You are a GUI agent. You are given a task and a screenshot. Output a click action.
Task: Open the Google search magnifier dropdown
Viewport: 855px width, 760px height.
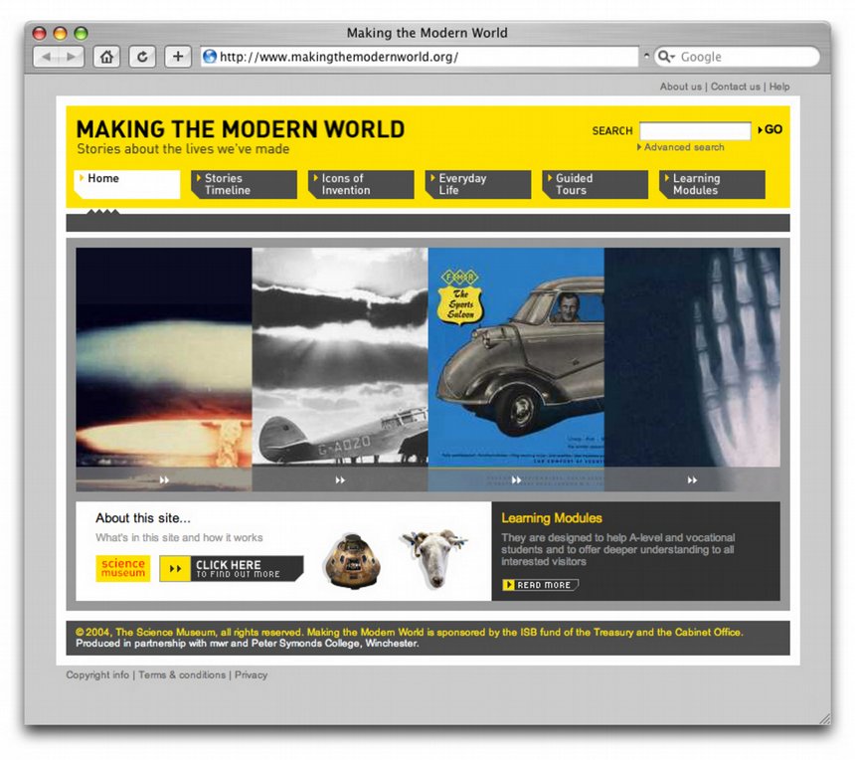pos(666,56)
